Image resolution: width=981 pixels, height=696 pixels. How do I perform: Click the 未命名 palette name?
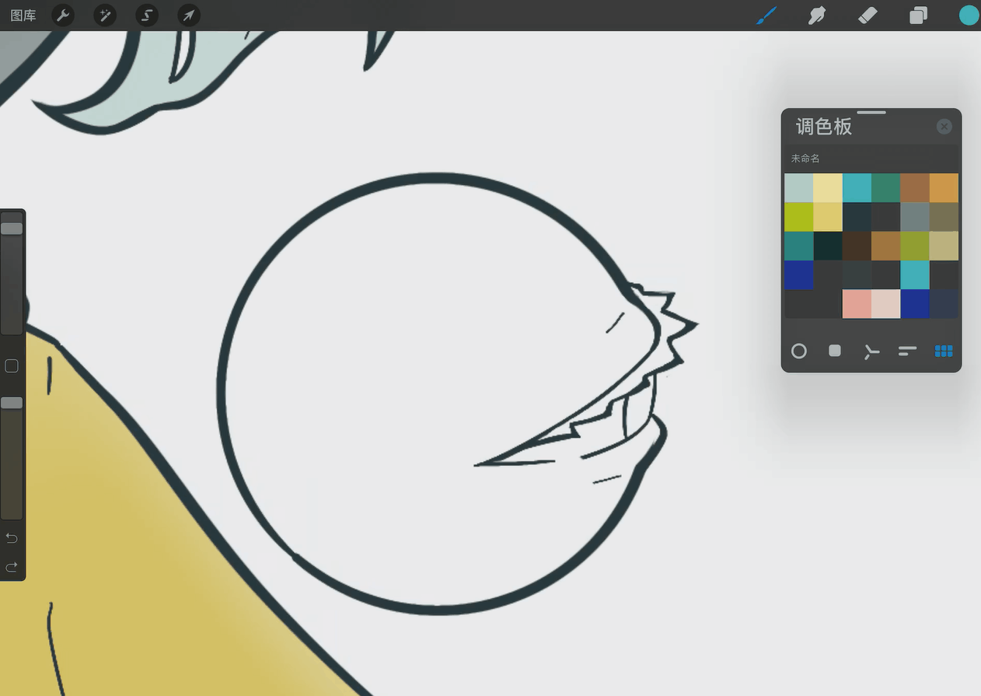click(805, 159)
